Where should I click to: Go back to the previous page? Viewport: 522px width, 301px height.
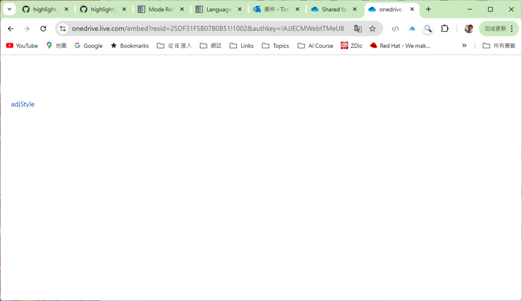(11, 29)
